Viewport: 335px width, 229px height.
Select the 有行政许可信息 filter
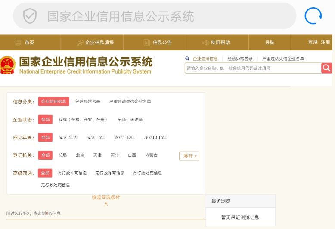(x=72, y=173)
